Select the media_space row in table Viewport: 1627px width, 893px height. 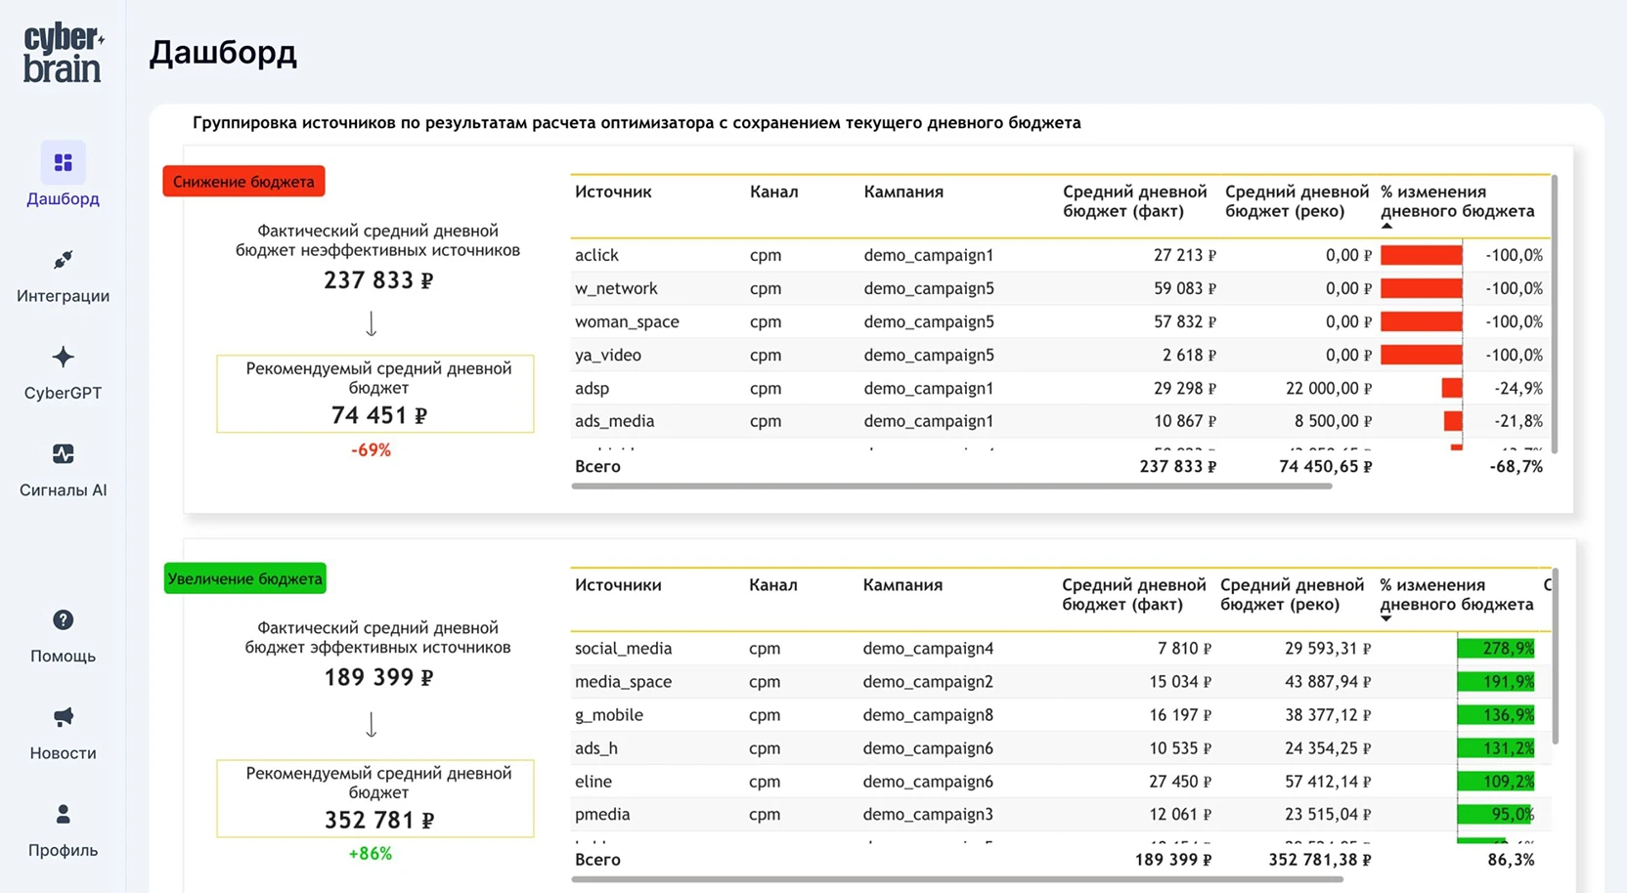coord(623,682)
